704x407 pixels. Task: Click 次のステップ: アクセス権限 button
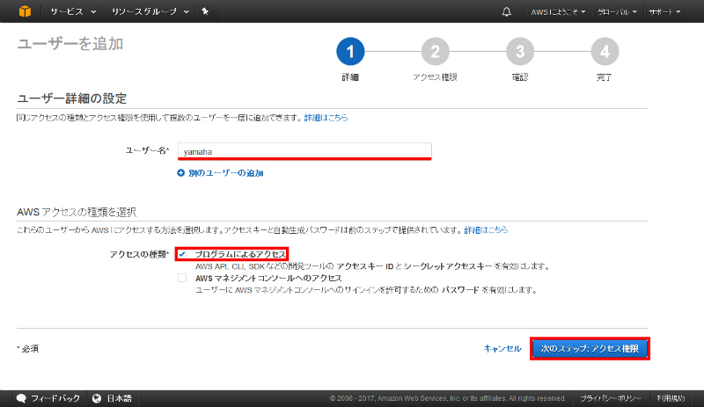[x=590, y=349]
